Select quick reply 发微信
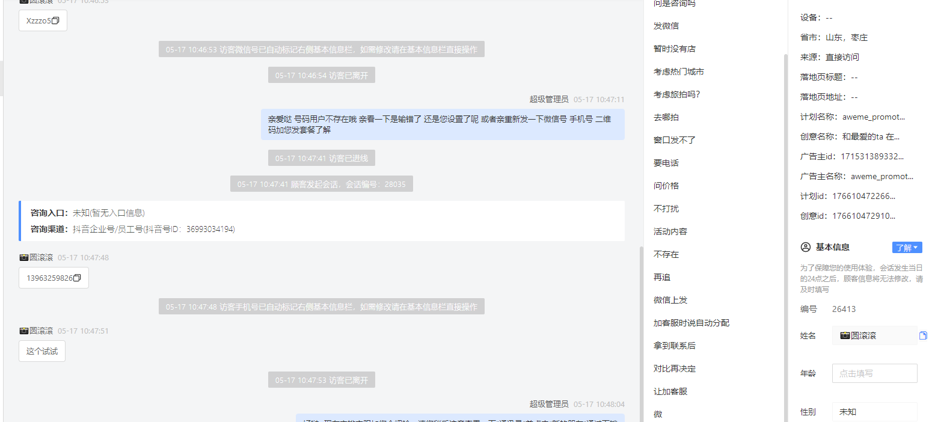Image resolution: width=938 pixels, height=422 pixels. point(666,26)
